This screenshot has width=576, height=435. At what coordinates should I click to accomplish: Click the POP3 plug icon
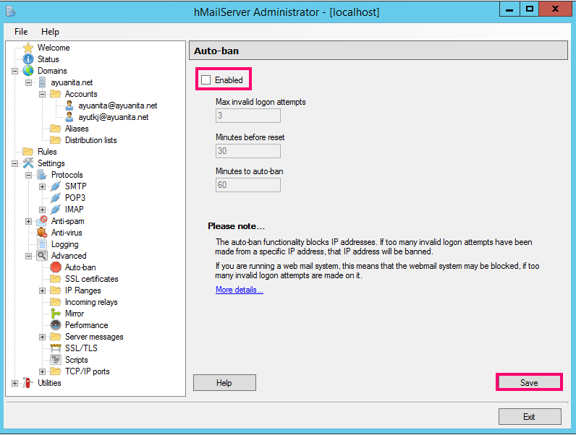[56, 198]
